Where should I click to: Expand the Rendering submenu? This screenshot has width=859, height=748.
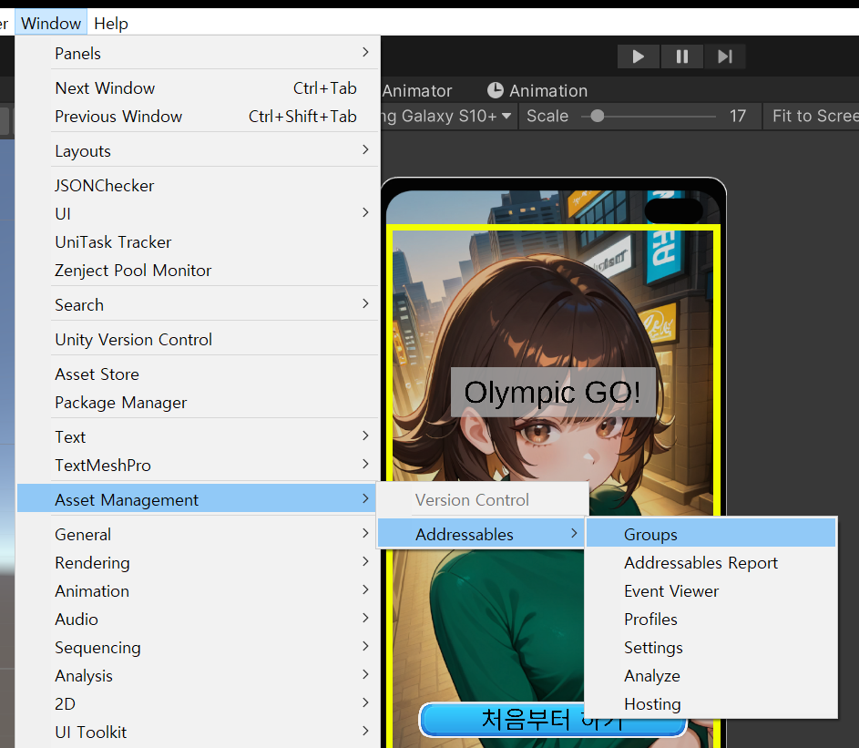[x=199, y=563]
